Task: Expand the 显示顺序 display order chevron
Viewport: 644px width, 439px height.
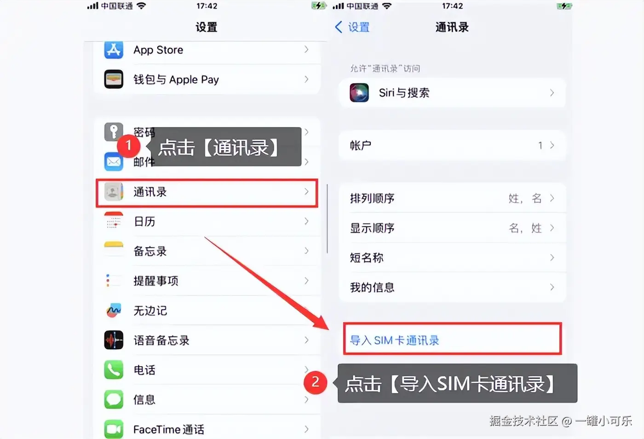Action: [552, 228]
